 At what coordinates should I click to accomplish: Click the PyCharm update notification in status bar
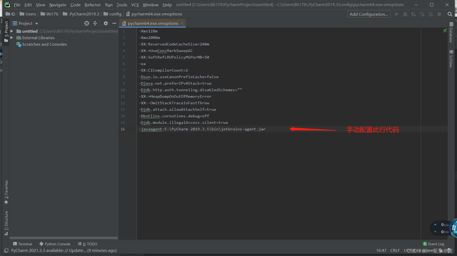[64, 251]
